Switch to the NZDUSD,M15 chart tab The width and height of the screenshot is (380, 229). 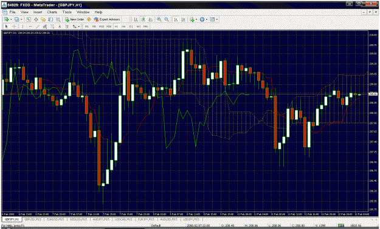click(78, 219)
